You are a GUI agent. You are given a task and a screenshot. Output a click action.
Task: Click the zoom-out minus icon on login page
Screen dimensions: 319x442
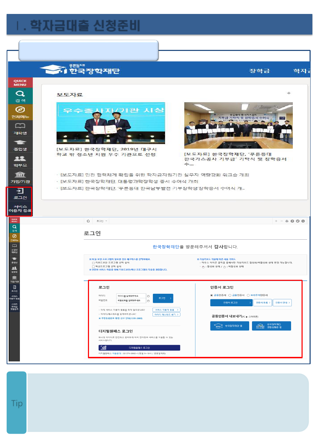tap(282, 221)
